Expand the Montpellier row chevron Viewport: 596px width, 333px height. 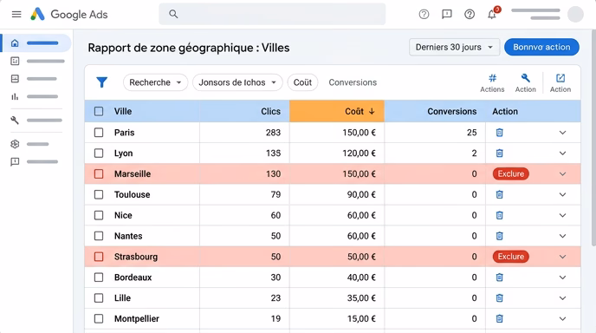[x=562, y=318]
